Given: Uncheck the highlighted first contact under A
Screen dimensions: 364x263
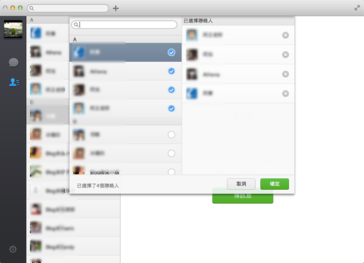Looking at the screenshot, I should click(171, 53).
